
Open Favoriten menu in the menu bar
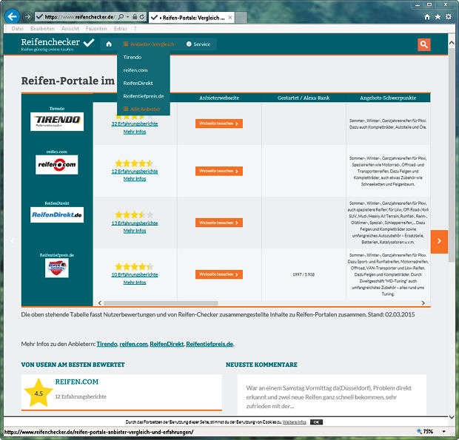point(96,29)
